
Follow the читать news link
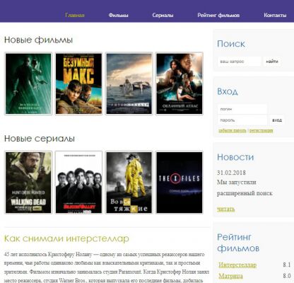pyautogui.click(x=225, y=209)
